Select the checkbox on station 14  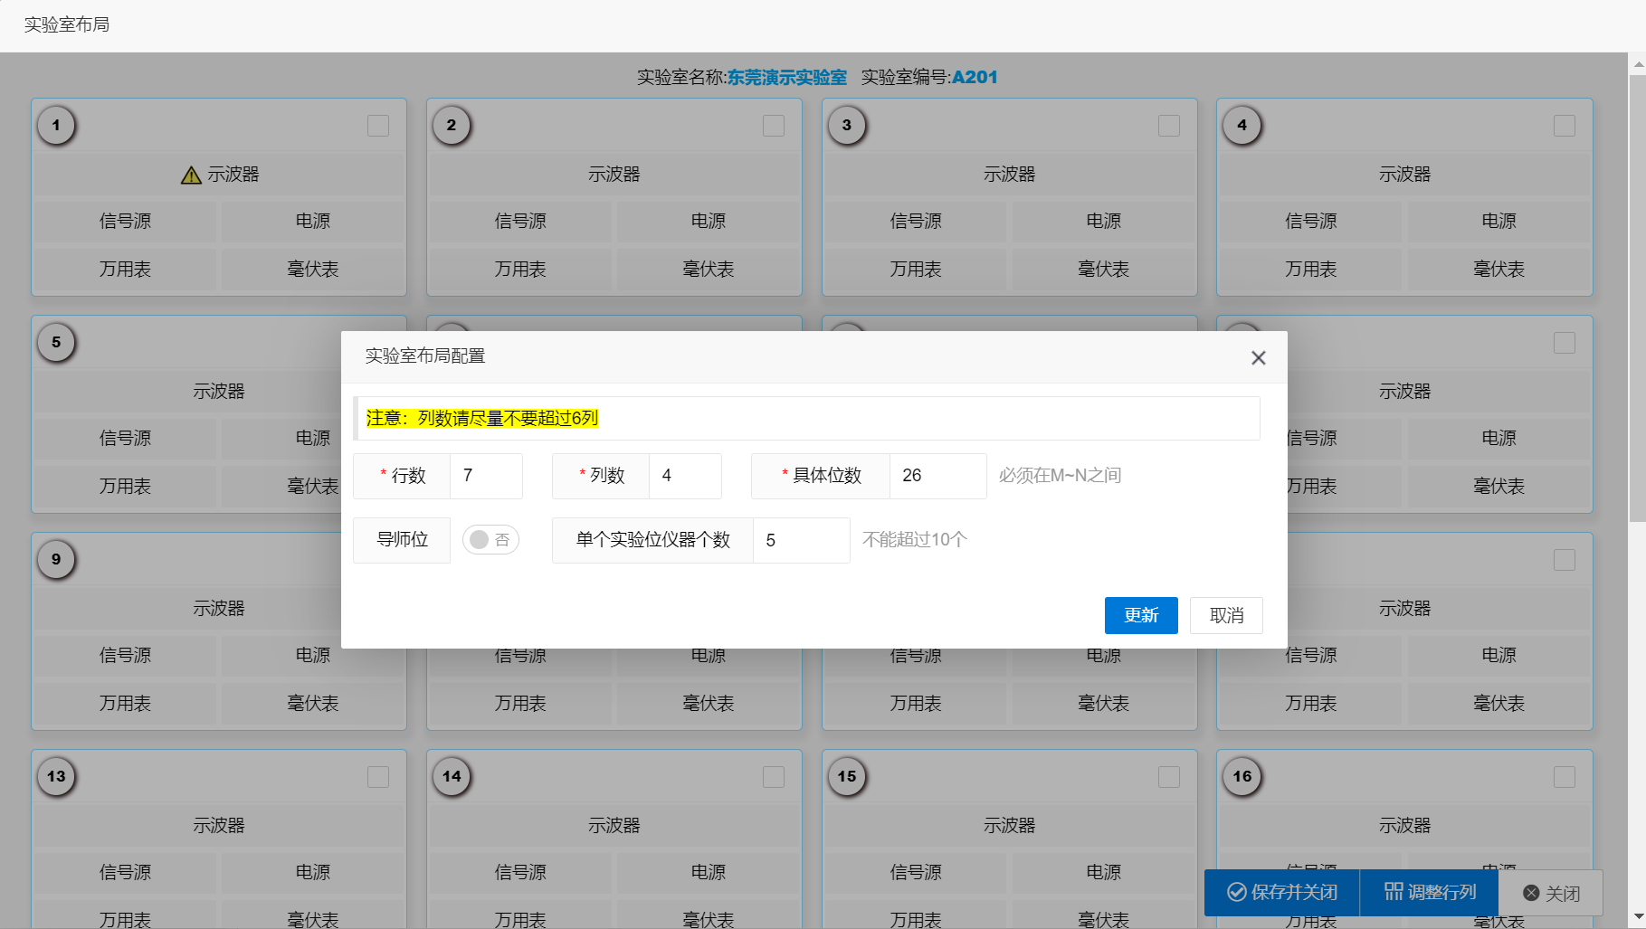point(774,777)
